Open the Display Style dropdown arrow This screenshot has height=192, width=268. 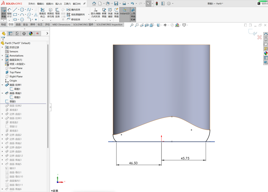point(162,25)
